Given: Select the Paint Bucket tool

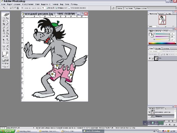Looking at the screenshot, I should pyautogui.click(x=7, y=33).
